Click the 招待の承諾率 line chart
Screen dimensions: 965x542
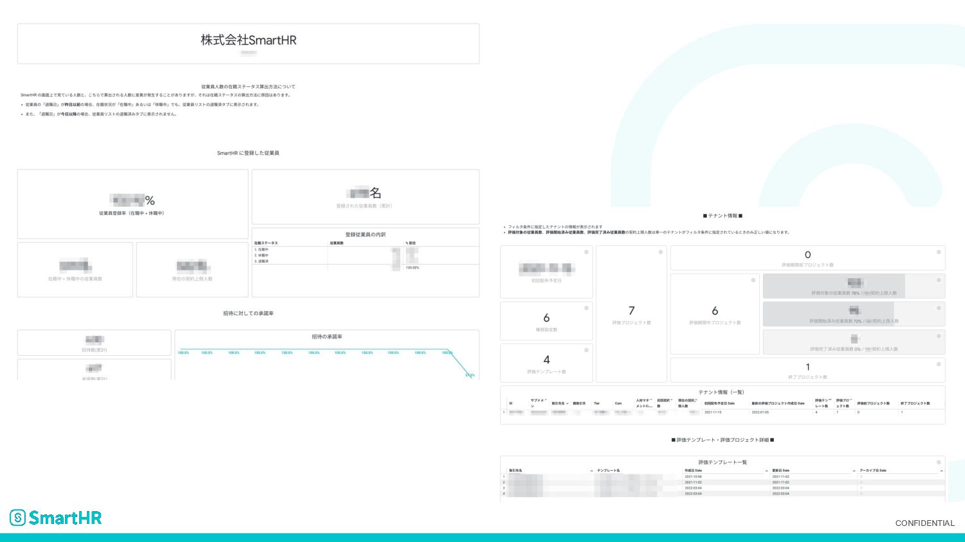327,355
